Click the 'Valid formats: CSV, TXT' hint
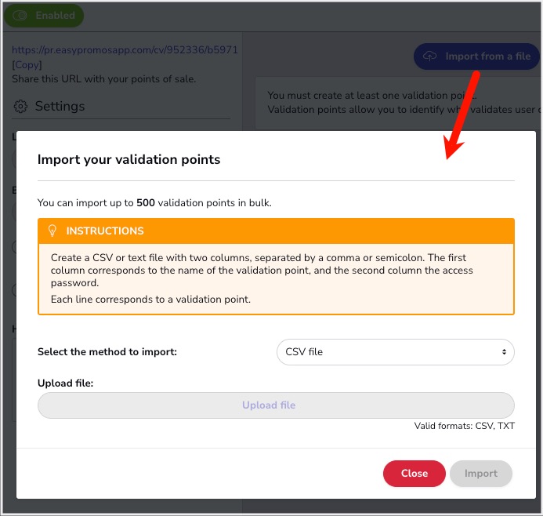This screenshot has width=543, height=516. click(465, 426)
